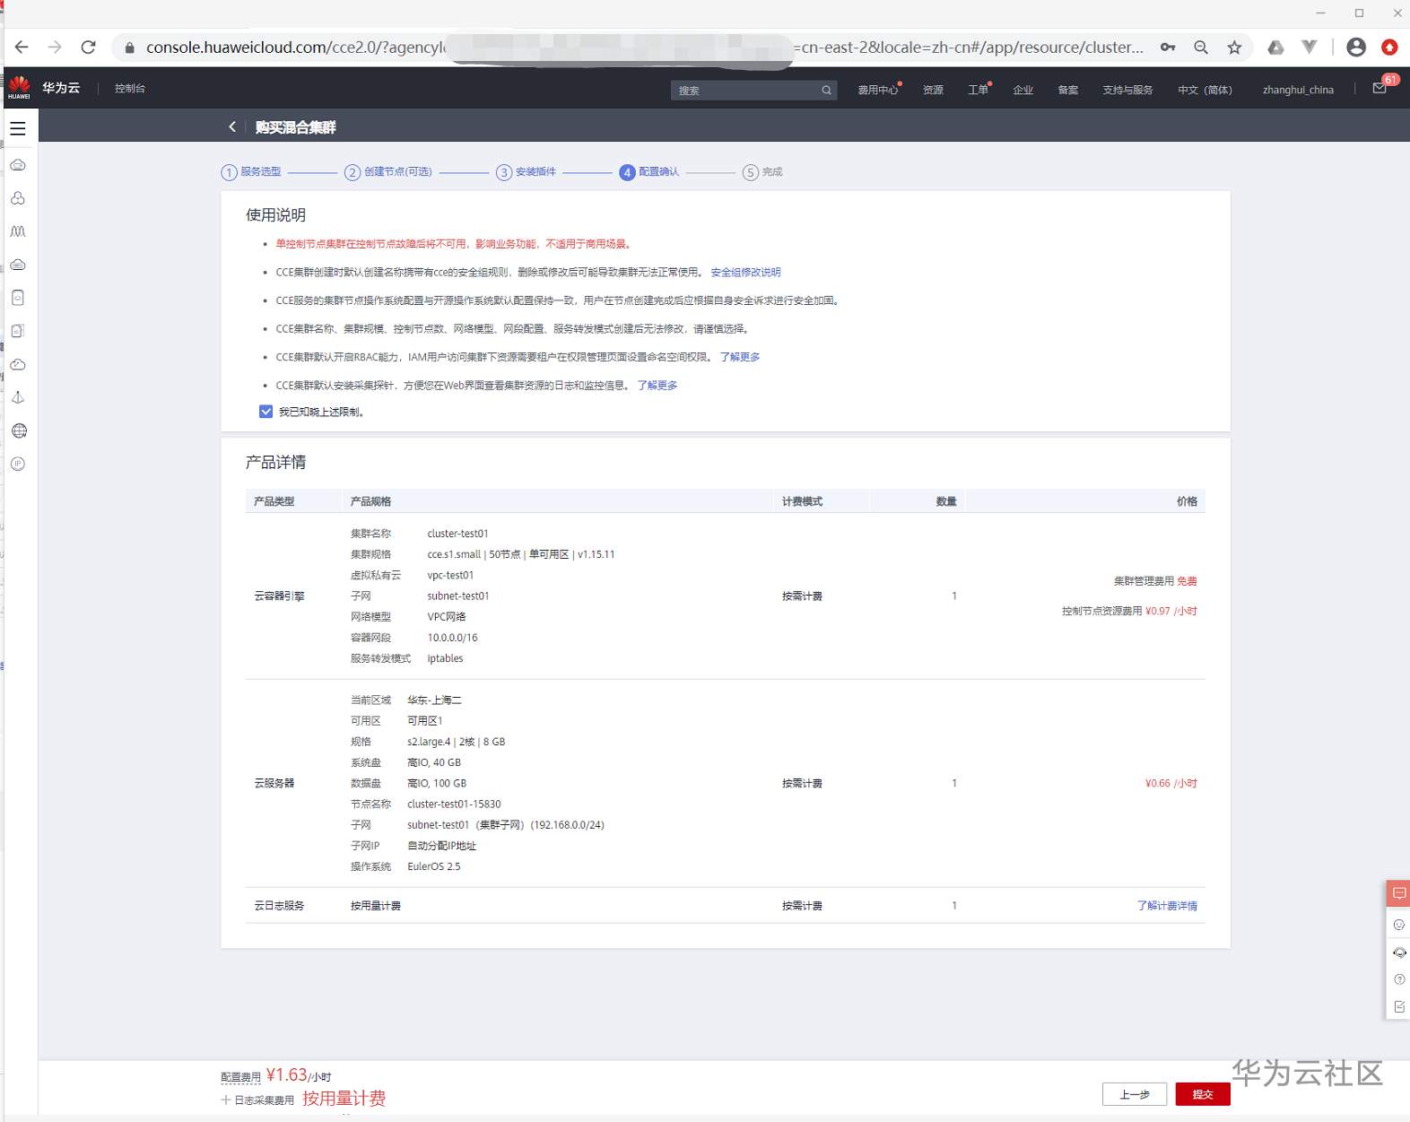Open the 中文 (简体) language dropdown
This screenshot has height=1122, width=1410.
1205,90
